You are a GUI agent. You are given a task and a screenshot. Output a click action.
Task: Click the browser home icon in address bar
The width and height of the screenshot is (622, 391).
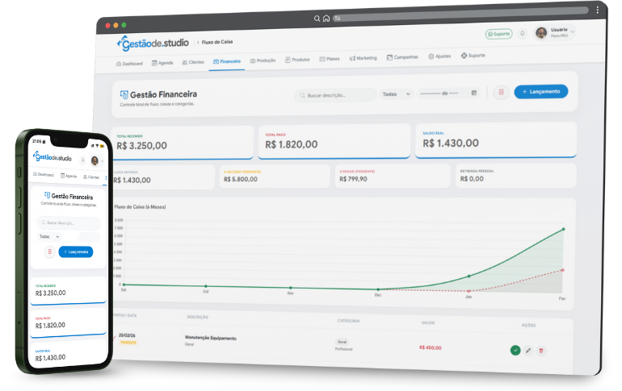[x=326, y=19]
